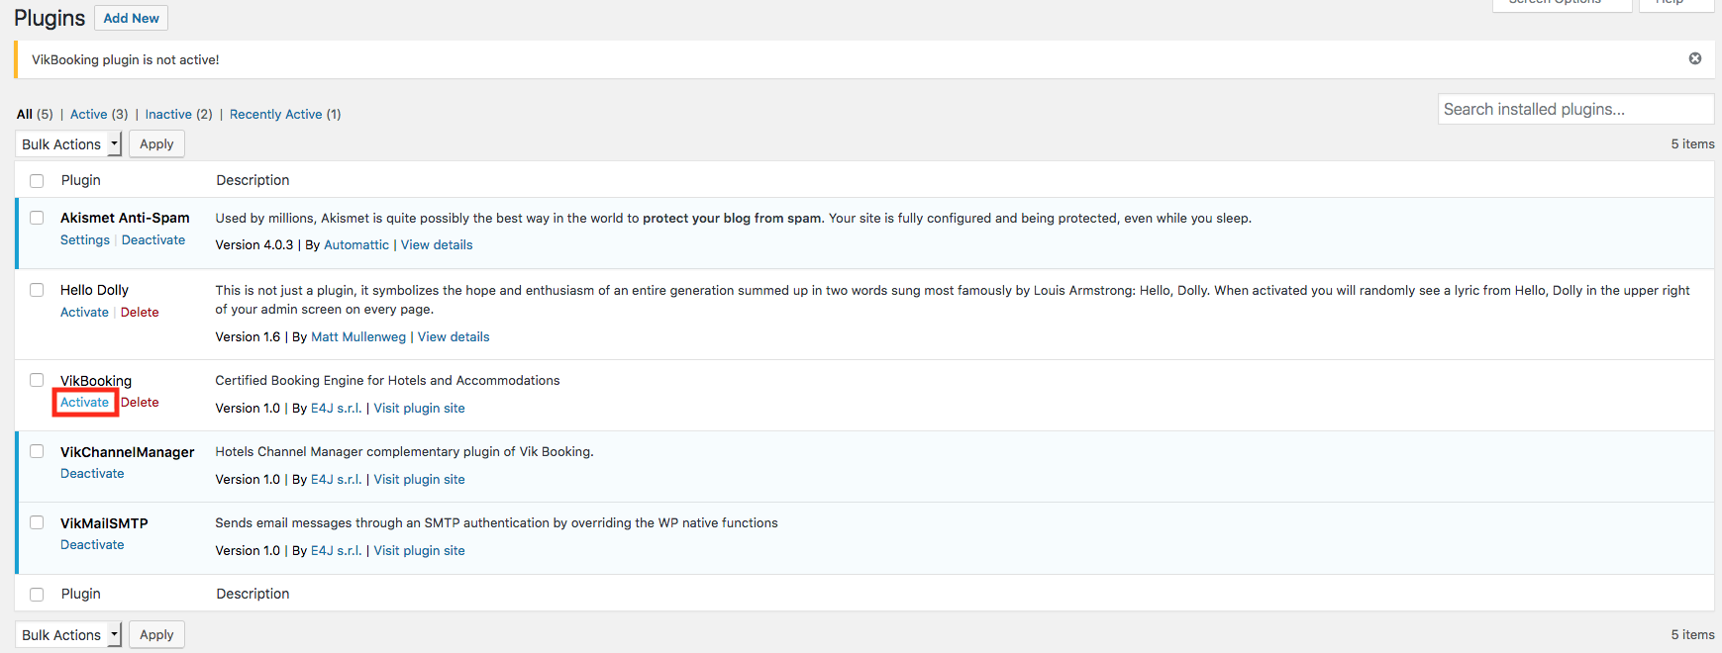Tick the VikChannelManager checkbox

pos(37,451)
